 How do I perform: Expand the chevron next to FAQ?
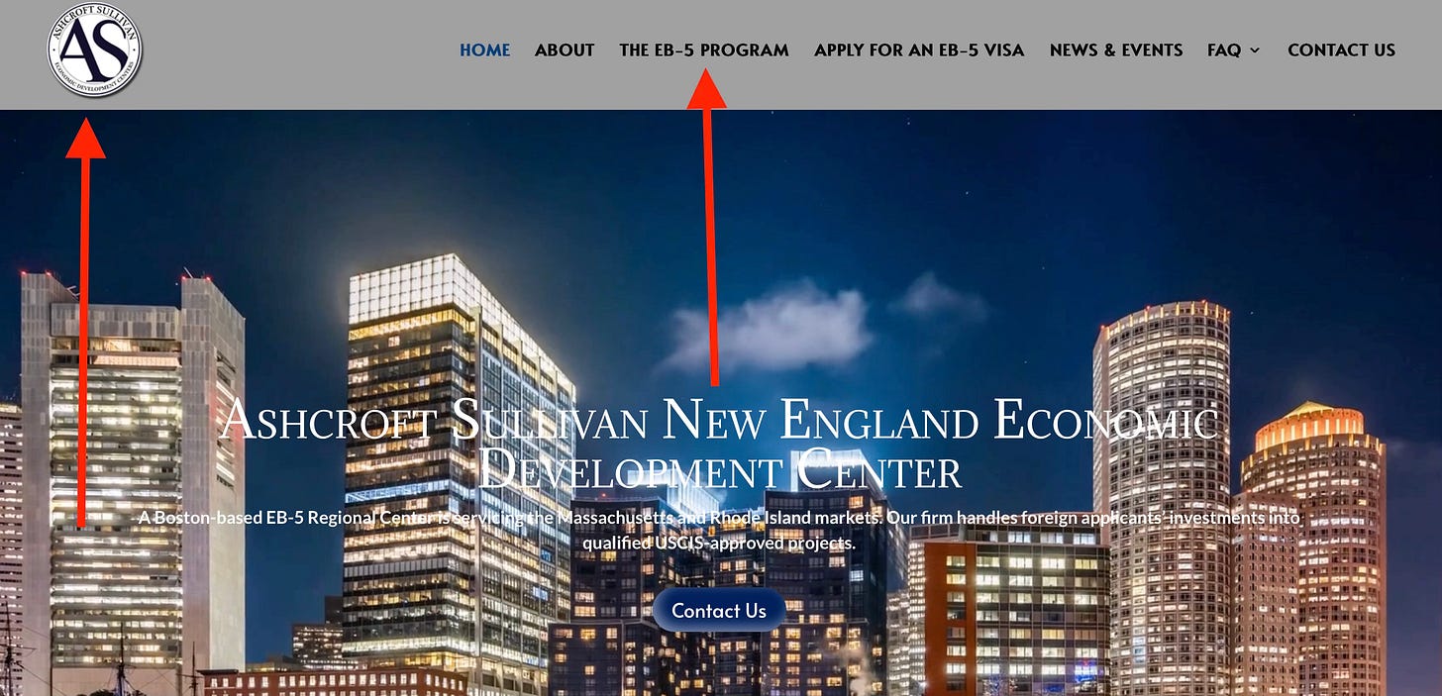1255,50
